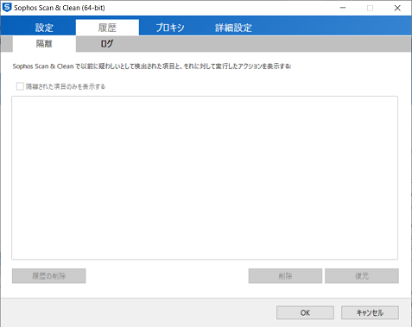This screenshot has width=412, height=327.
Task: Close the Sophos Scan & Clean window
Action: (397, 8)
